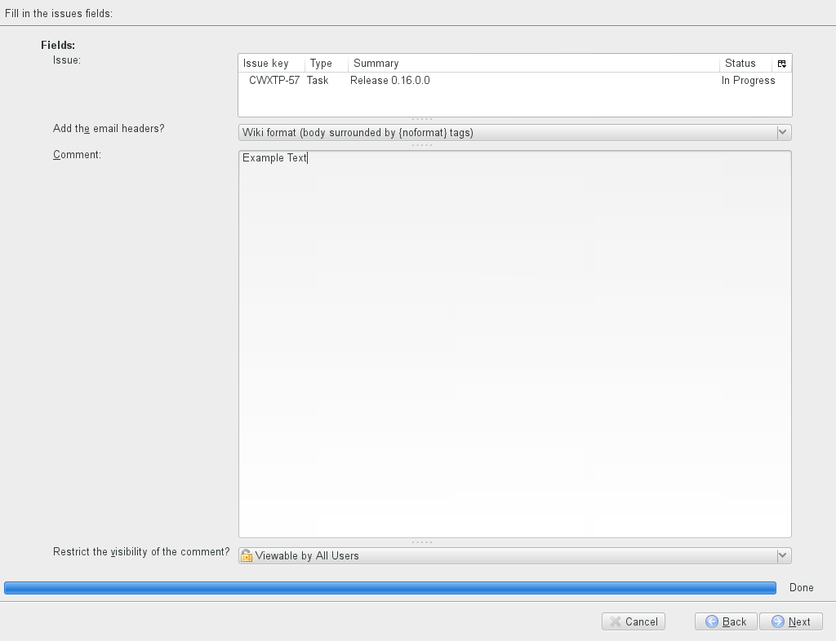Image resolution: width=836 pixels, height=641 pixels.
Task: Click the splitter handle above the Comment box
Action: pyautogui.click(x=422, y=146)
